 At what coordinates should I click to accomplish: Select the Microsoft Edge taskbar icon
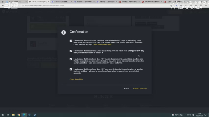point(24,115)
